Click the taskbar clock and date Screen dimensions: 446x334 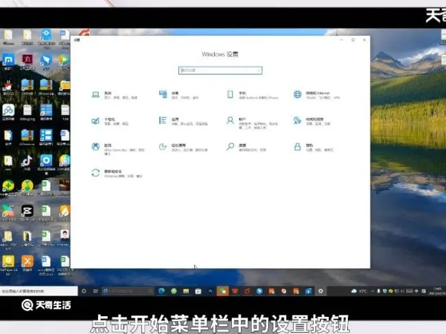pos(437,291)
